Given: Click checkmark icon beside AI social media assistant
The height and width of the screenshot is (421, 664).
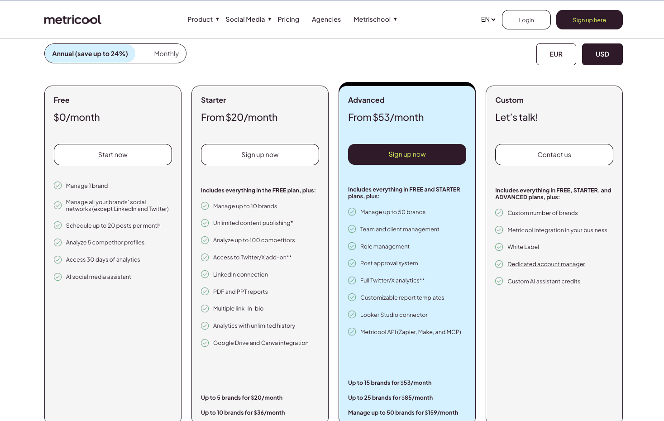Looking at the screenshot, I should 58,277.
